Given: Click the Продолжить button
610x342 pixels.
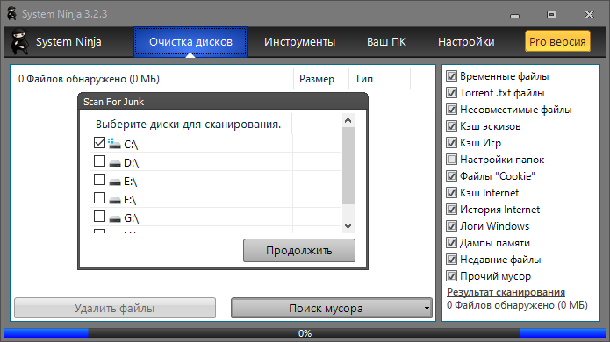Looking at the screenshot, I should 299,251.
